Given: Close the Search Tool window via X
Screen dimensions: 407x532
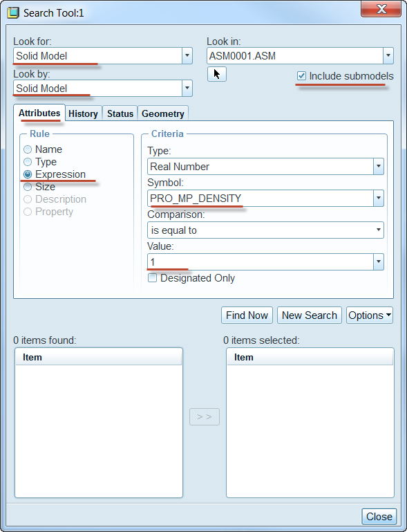Looking at the screenshot, I should click(x=381, y=9).
